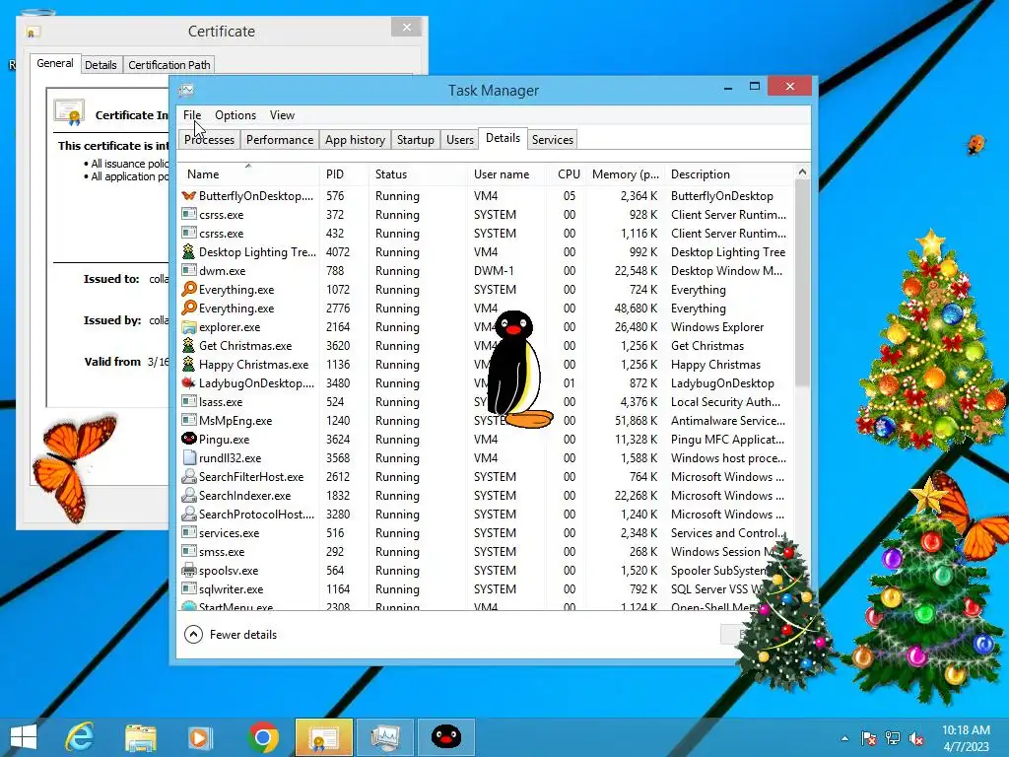Click the MsMpEng.exe process icon
This screenshot has height=757, width=1009.
(188, 420)
